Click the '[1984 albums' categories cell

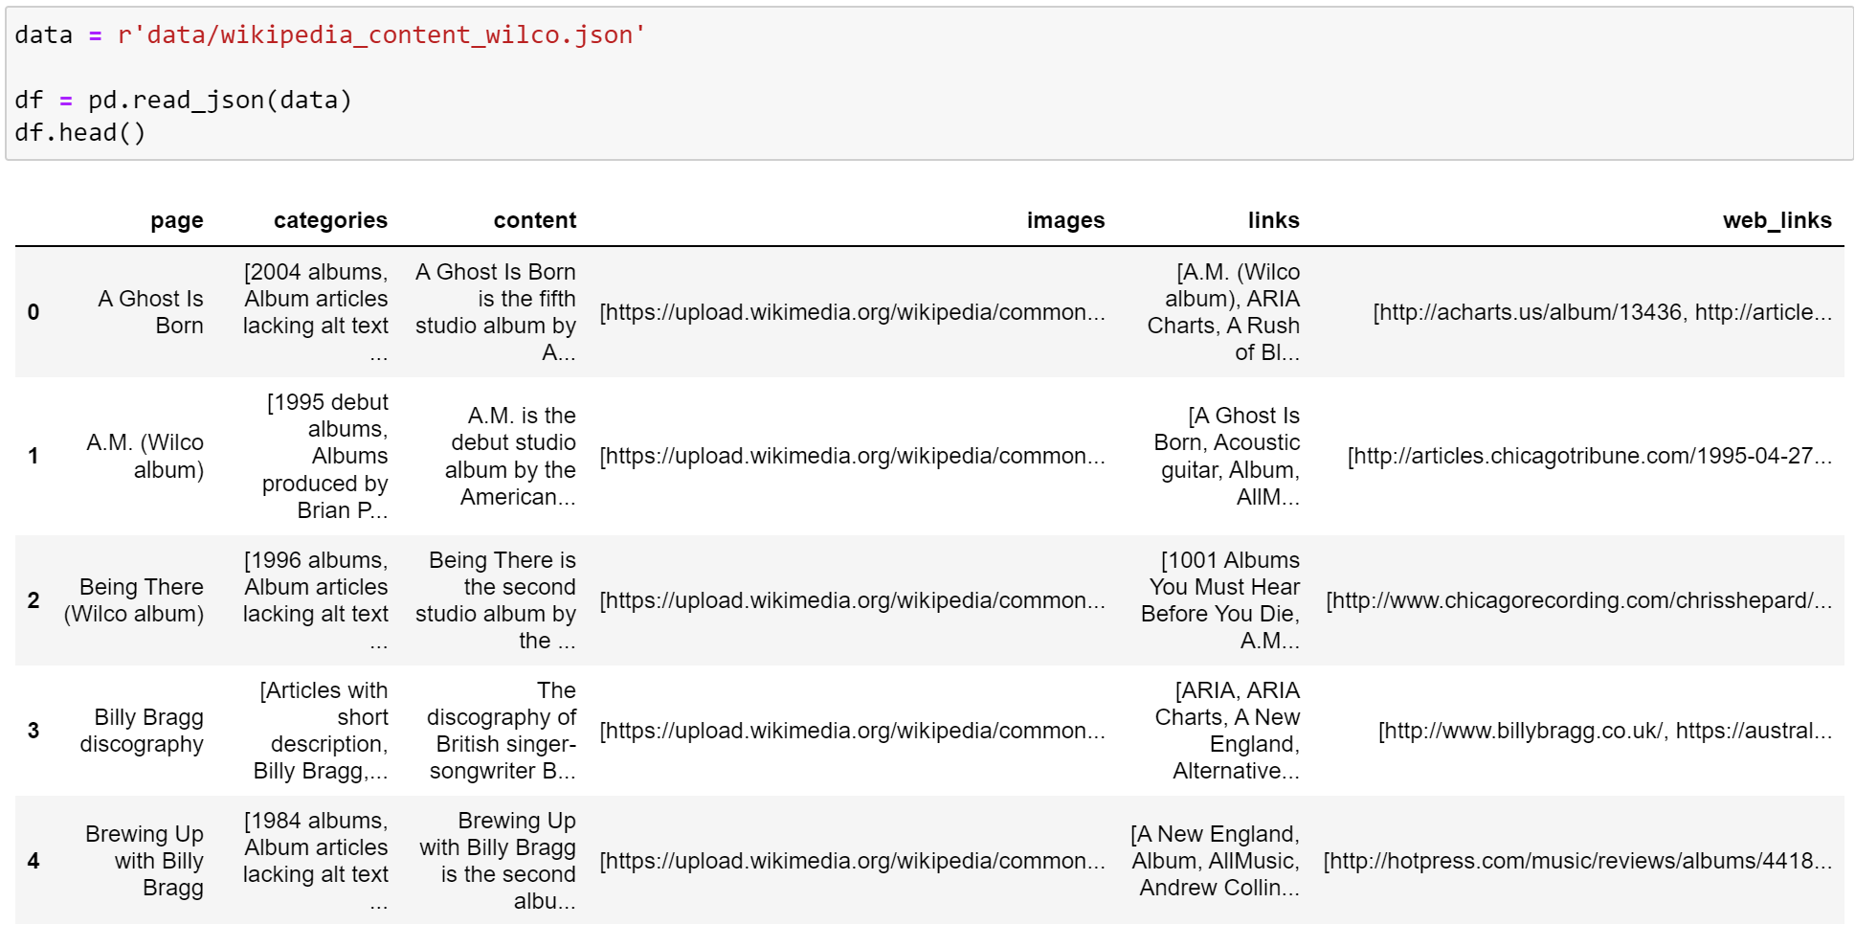315,861
